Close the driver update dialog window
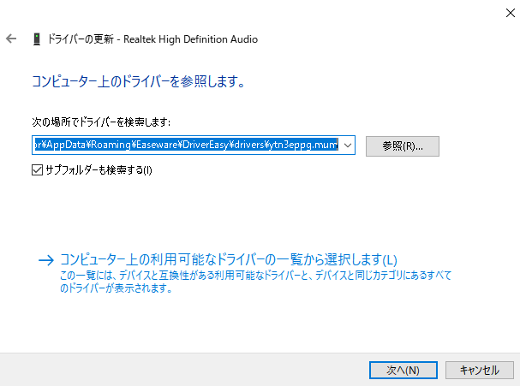This screenshot has width=520, height=386. click(500, 12)
